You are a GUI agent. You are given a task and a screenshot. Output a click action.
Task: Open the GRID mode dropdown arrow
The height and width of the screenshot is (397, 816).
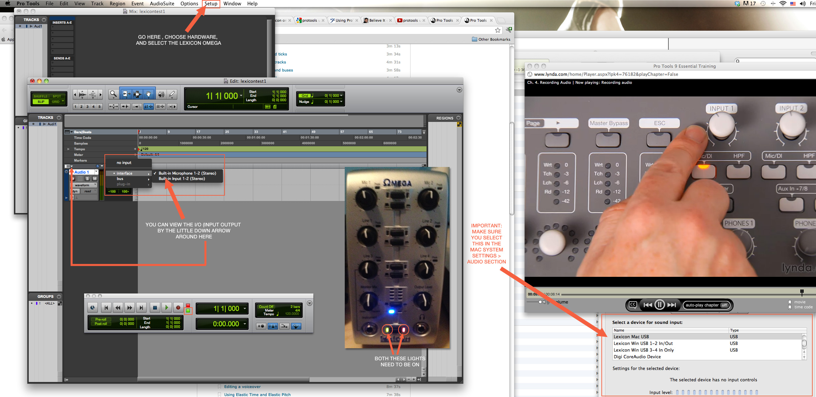(63, 101)
